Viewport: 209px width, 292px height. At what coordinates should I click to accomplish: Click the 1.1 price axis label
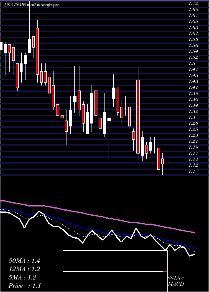192,171
